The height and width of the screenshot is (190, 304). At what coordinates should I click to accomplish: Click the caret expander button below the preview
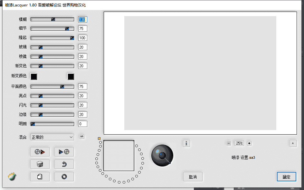(x=293, y=143)
